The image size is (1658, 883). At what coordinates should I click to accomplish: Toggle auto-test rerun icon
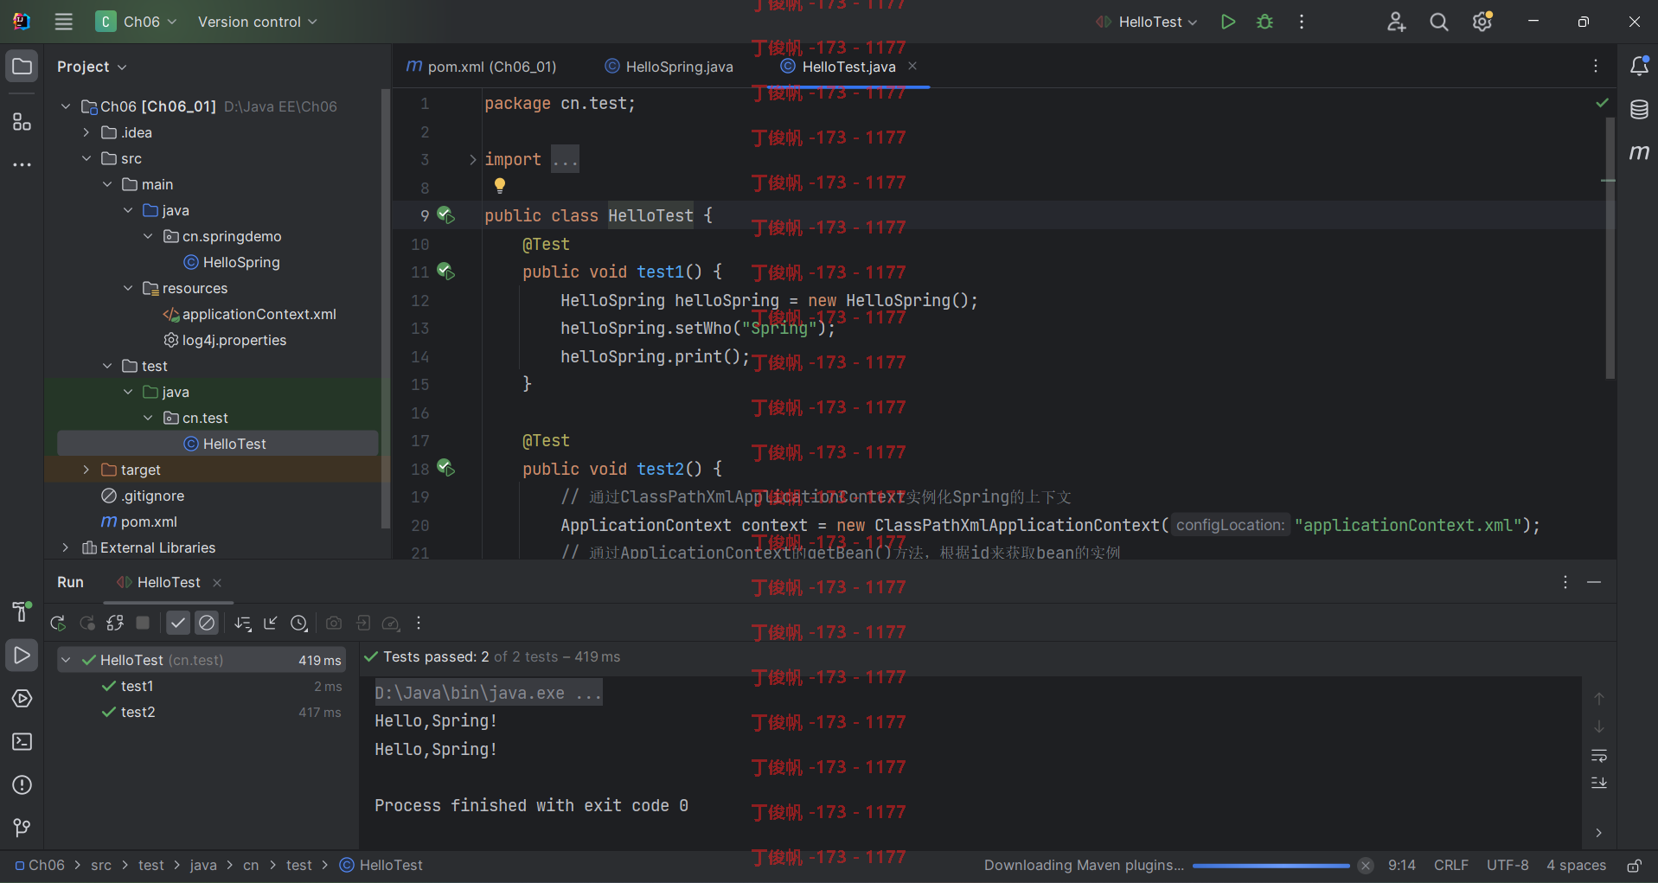click(115, 623)
